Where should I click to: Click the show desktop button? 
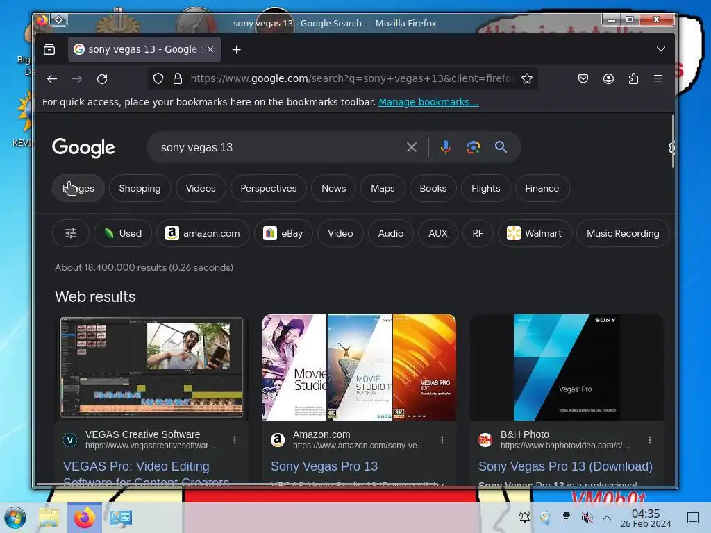tap(693, 518)
